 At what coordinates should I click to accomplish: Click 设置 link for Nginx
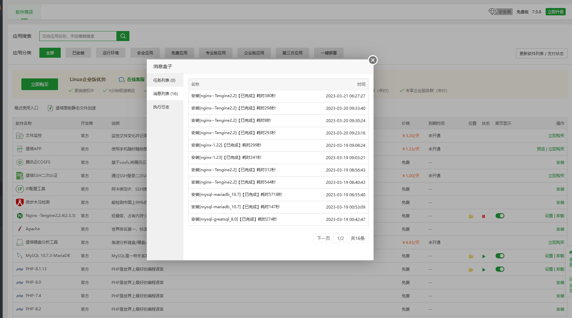549,216
